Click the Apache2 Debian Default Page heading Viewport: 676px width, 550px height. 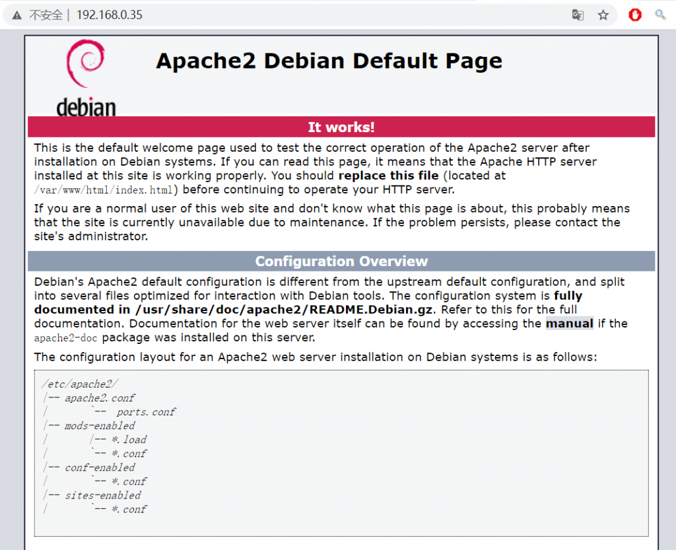329,61
